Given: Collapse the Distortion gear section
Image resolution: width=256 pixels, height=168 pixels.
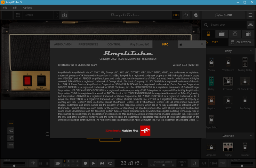Looking at the screenshot, I should click(x=251, y=136).
